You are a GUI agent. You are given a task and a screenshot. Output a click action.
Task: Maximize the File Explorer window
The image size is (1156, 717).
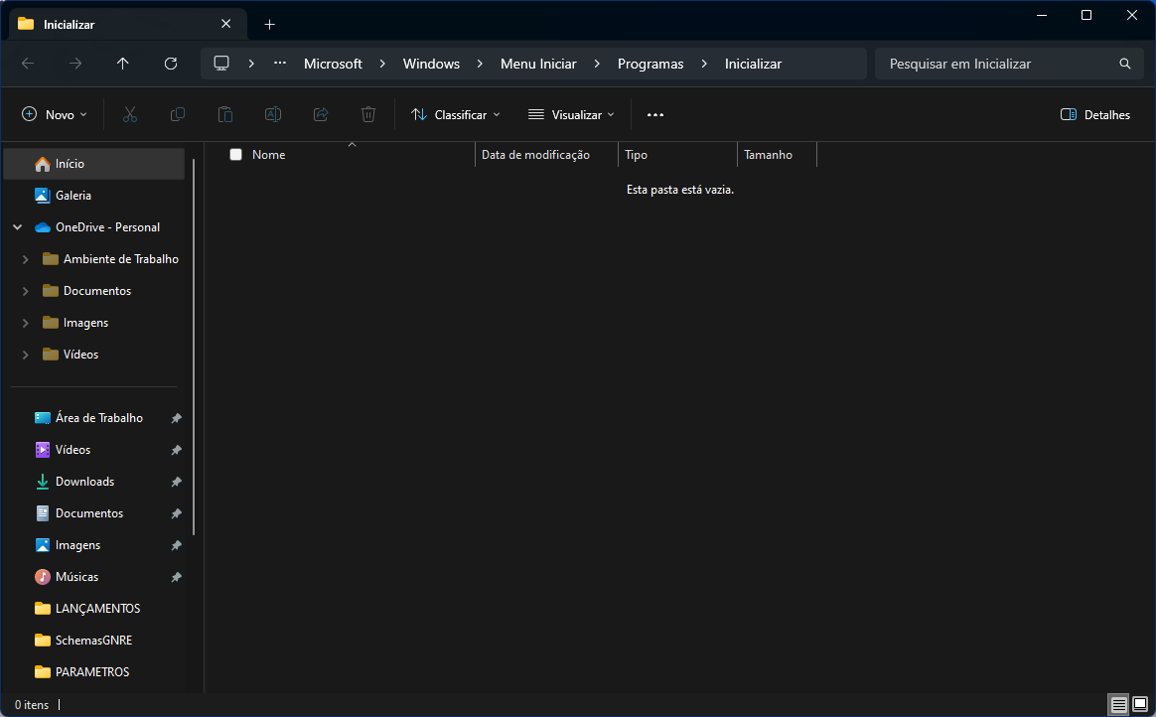click(x=1085, y=15)
